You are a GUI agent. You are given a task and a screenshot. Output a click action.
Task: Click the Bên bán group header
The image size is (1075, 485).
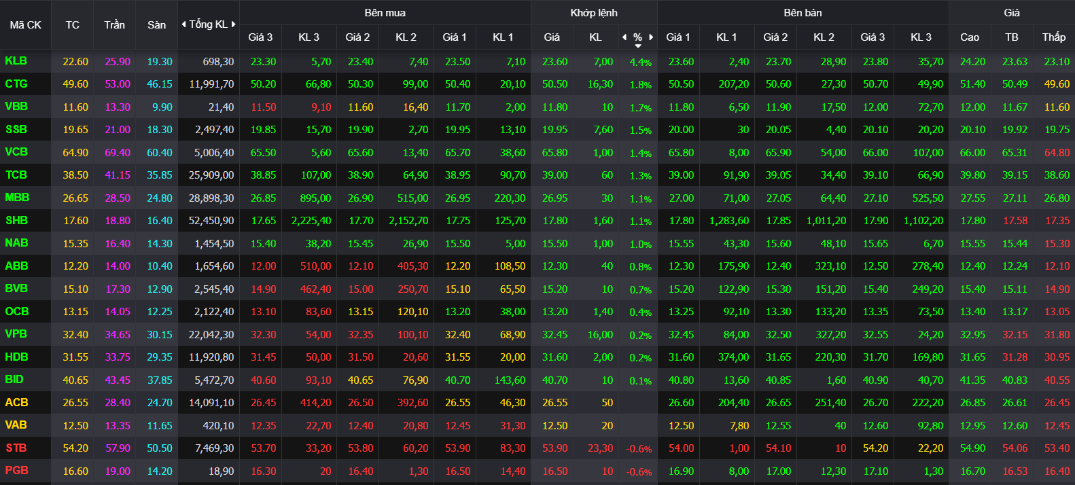(x=803, y=13)
